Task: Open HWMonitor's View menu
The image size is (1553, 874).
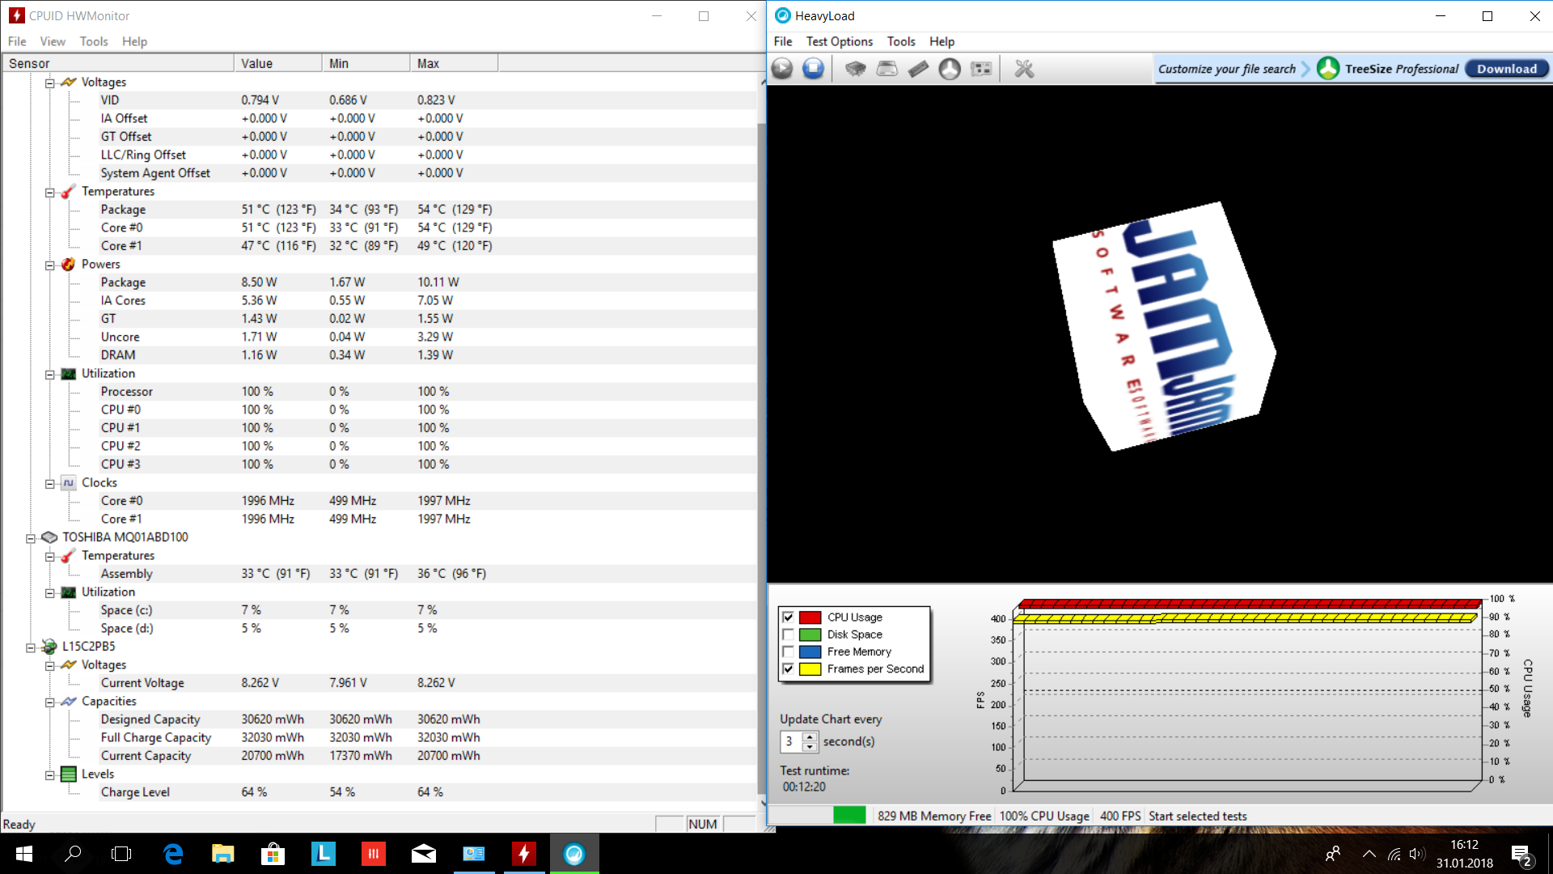Action: (53, 41)
